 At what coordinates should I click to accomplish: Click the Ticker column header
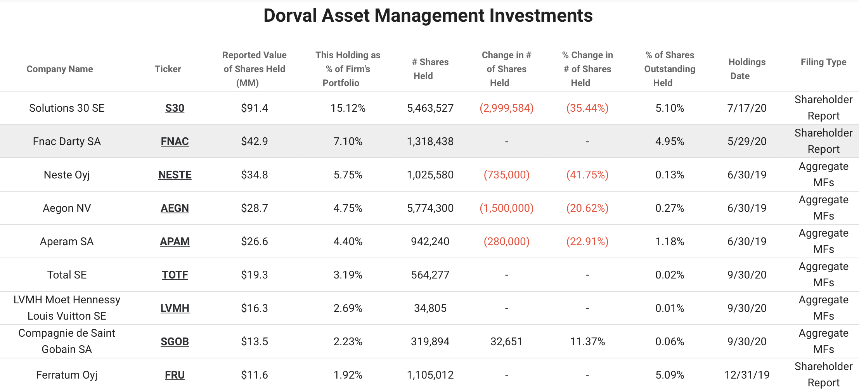168,69
